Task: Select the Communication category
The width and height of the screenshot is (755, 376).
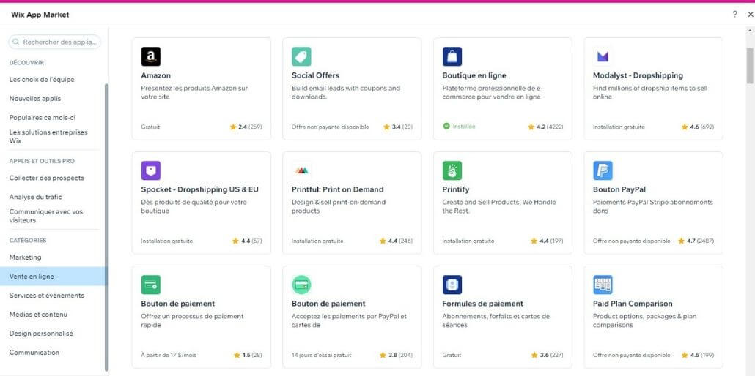Action: tap(34, 353)
